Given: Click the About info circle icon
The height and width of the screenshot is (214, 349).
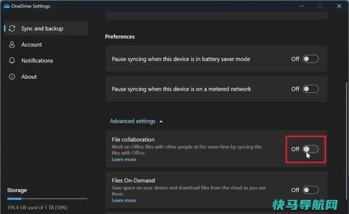Looking at the screenshot, I should [12, 77].
